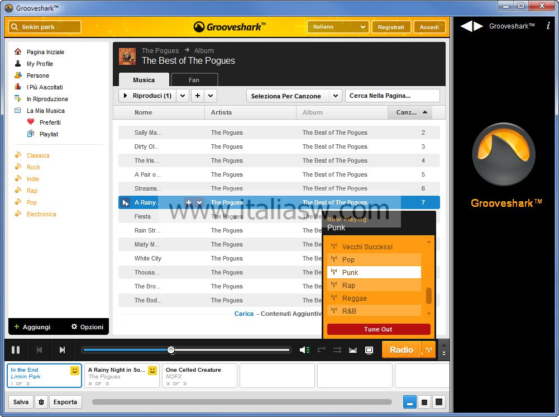Open the Playlist icon in sidebar

(x=31, y=134)
